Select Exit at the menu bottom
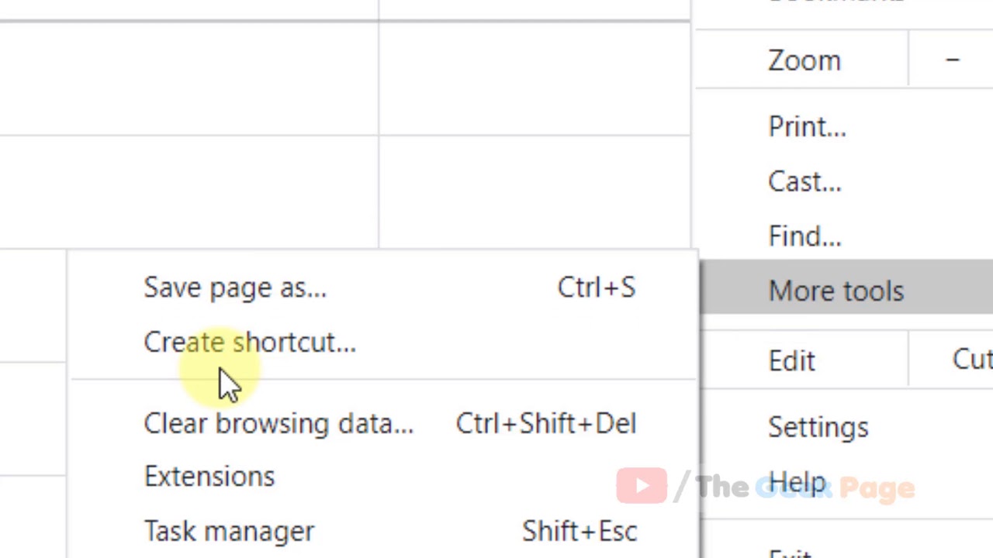Screen dimensions: 993x558 (791, 553)
